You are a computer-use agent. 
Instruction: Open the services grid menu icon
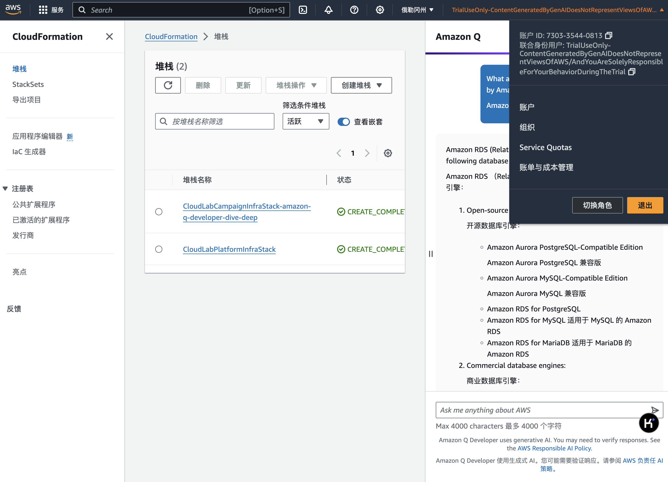(x=43, y=10)
